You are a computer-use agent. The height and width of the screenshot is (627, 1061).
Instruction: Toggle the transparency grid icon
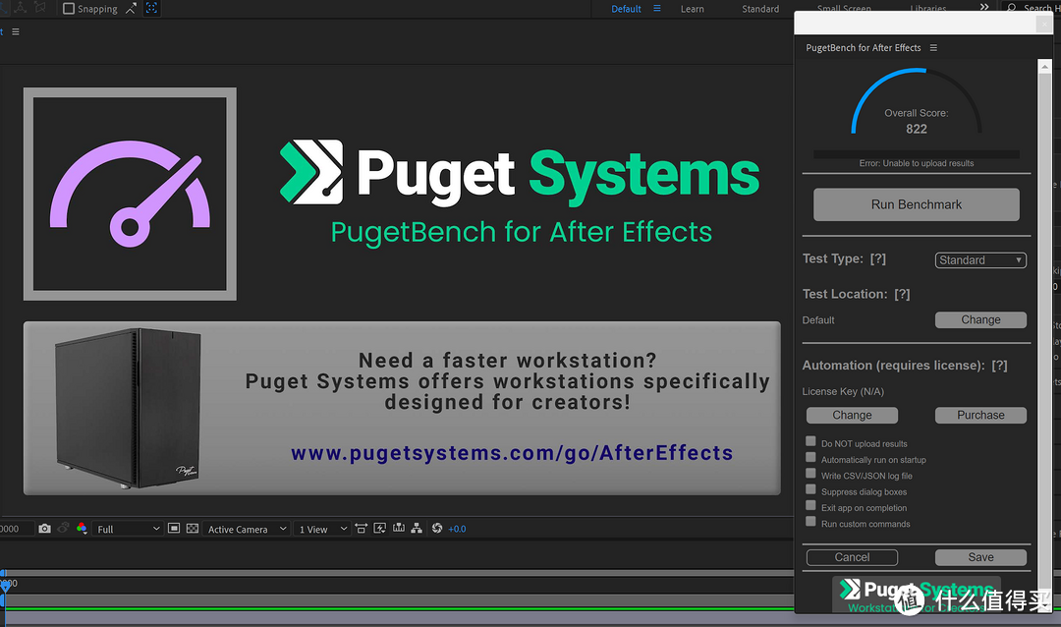click(193, 528)
